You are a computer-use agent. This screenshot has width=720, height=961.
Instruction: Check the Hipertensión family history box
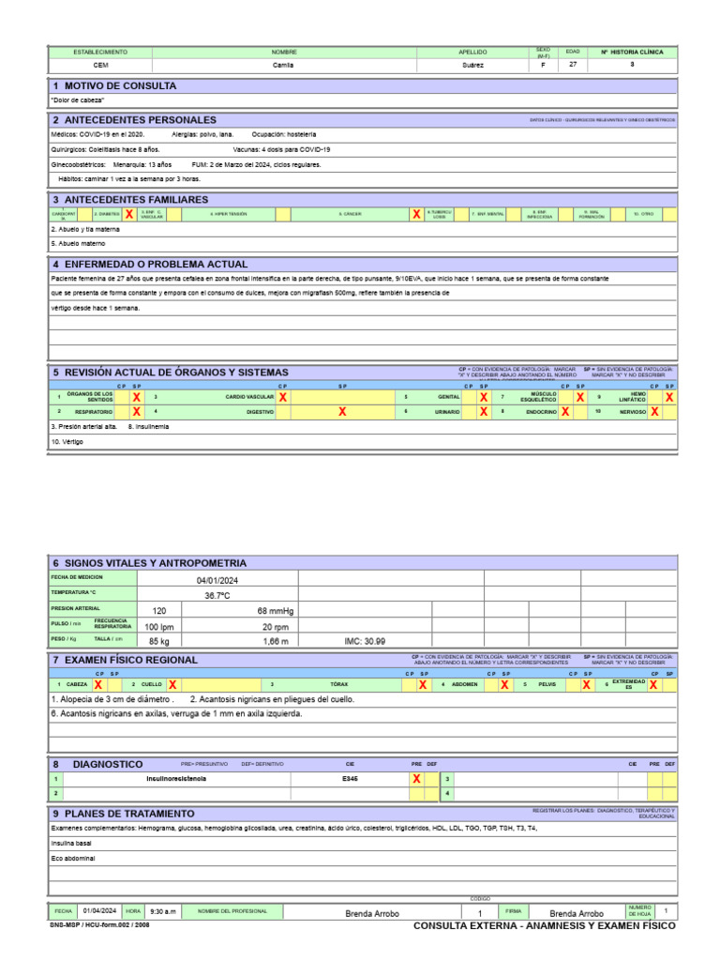pyautogui.click(x=283, y=214)
